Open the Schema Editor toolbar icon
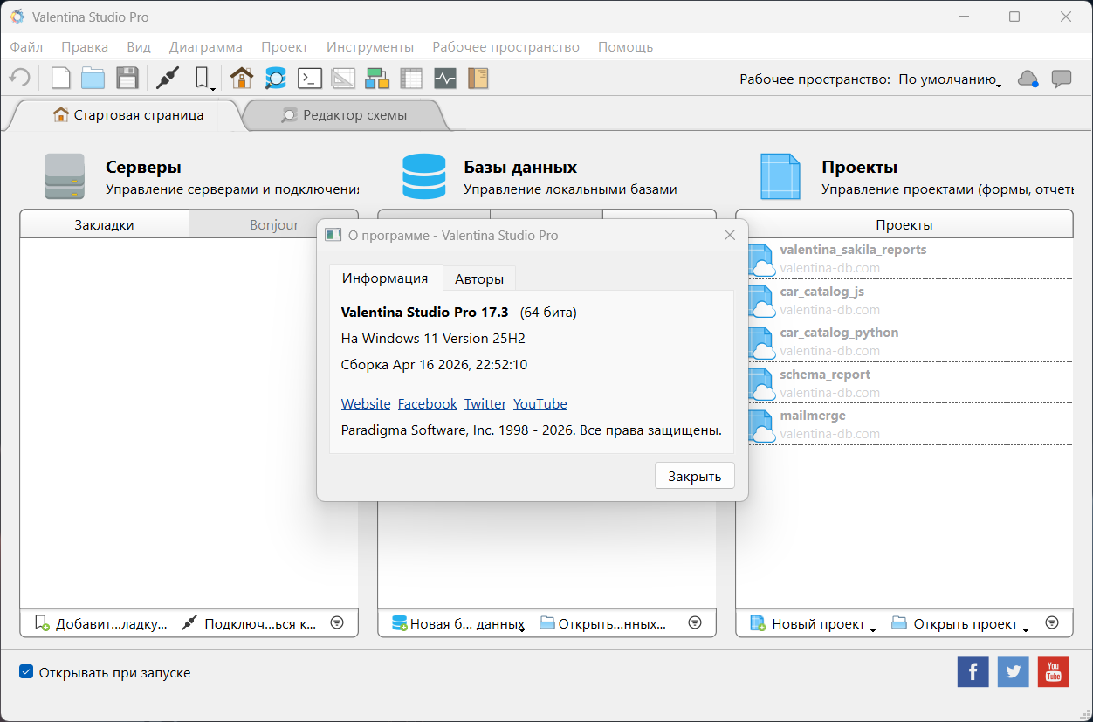1093x722 pixels. pos(276,78)
